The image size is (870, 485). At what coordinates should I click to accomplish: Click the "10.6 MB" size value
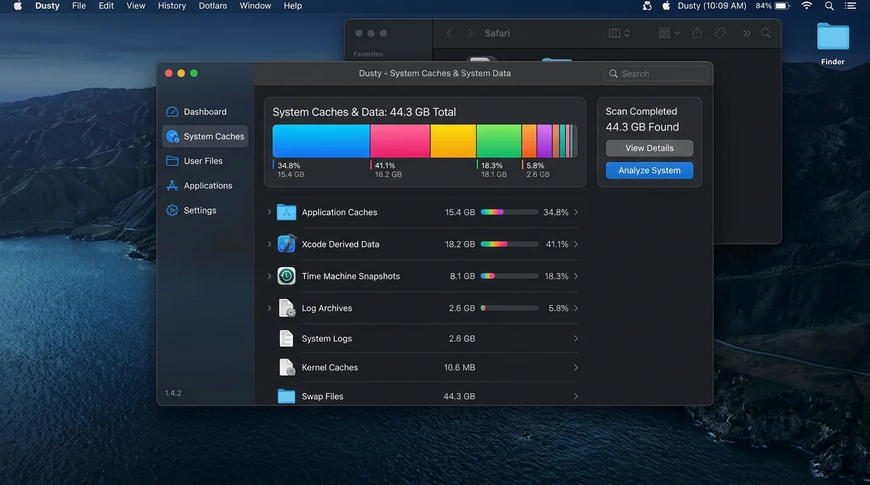point(459,368)
